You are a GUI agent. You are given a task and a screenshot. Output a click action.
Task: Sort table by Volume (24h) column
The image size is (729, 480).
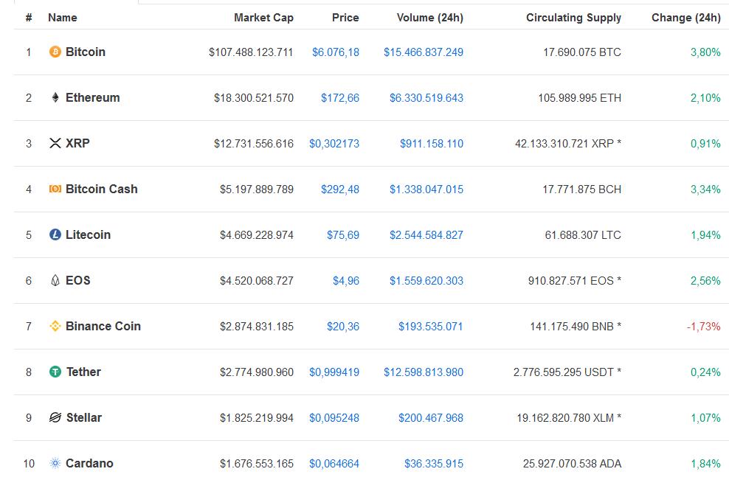[x=430, y=18]
